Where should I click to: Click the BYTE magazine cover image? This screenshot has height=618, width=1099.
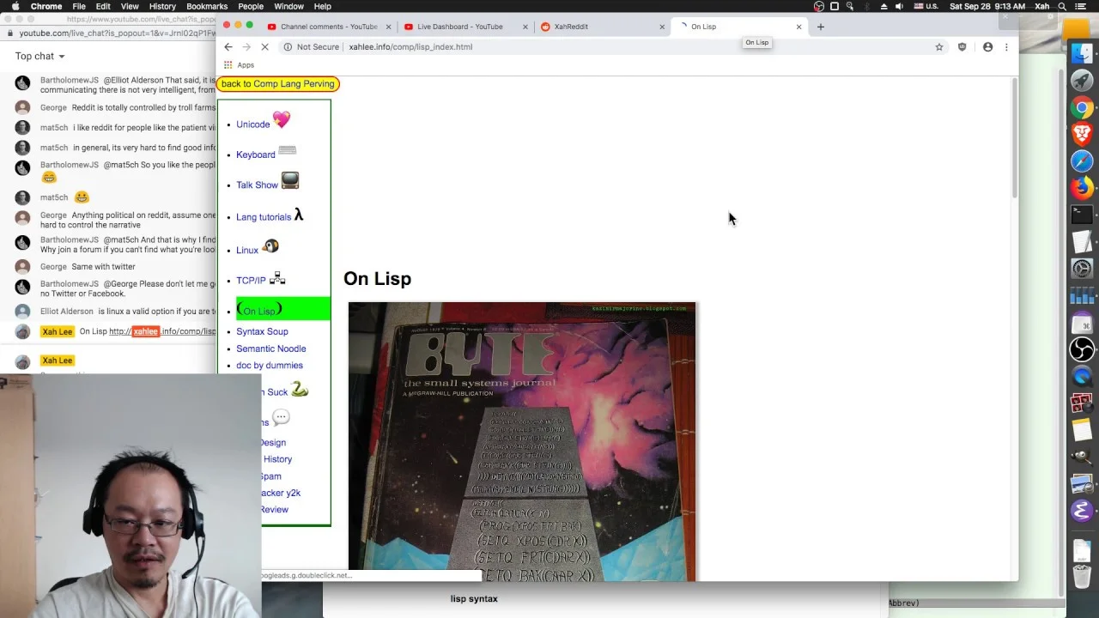point(522,442)
